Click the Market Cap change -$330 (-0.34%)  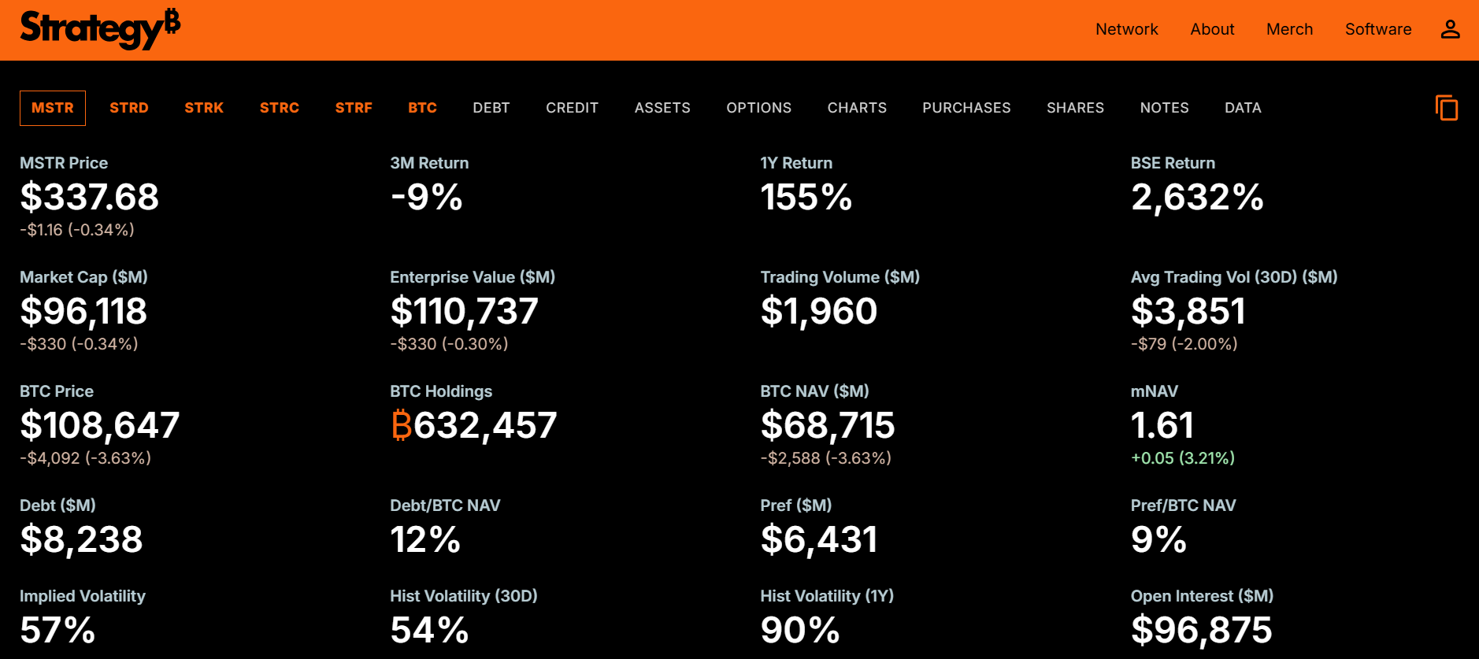pos(79,344)
